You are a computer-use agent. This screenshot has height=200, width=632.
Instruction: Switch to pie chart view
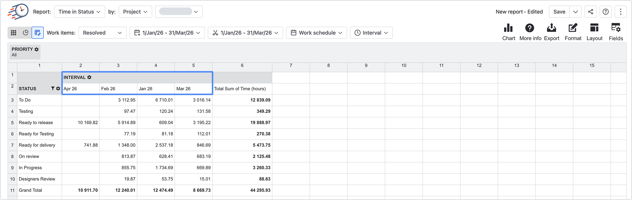[26, 33]
